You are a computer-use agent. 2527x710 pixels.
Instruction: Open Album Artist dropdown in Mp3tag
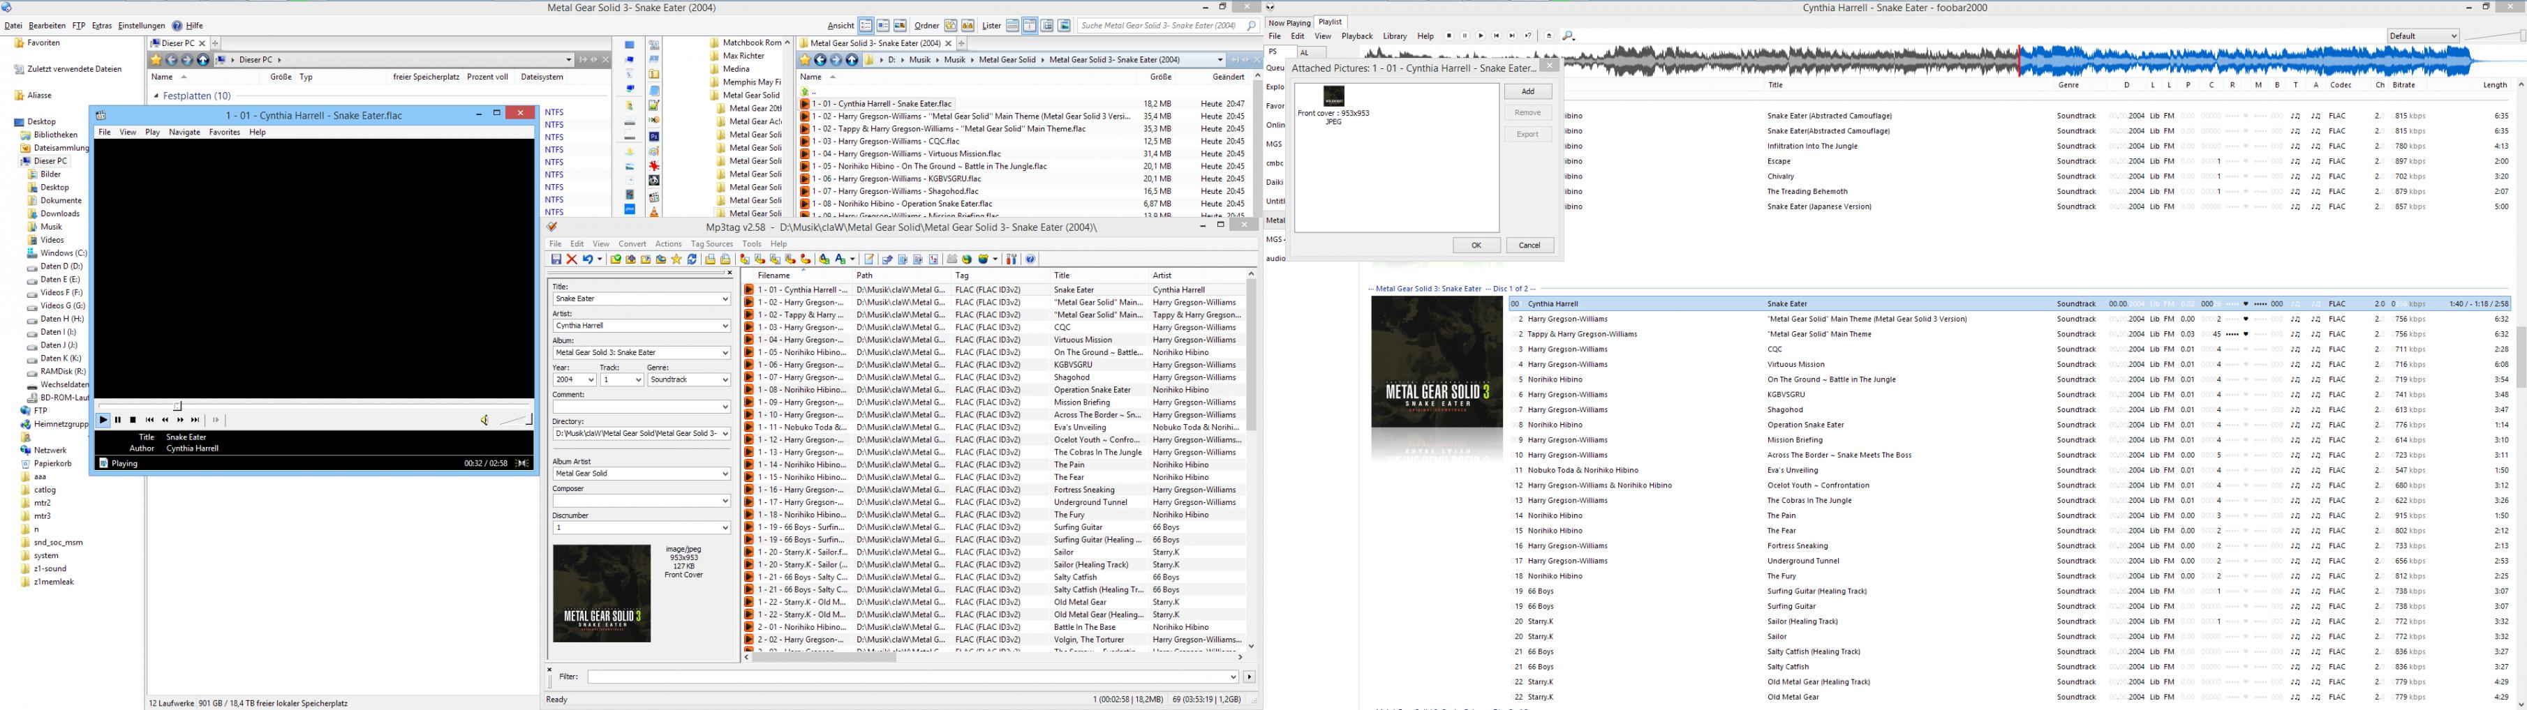point(725,474)
